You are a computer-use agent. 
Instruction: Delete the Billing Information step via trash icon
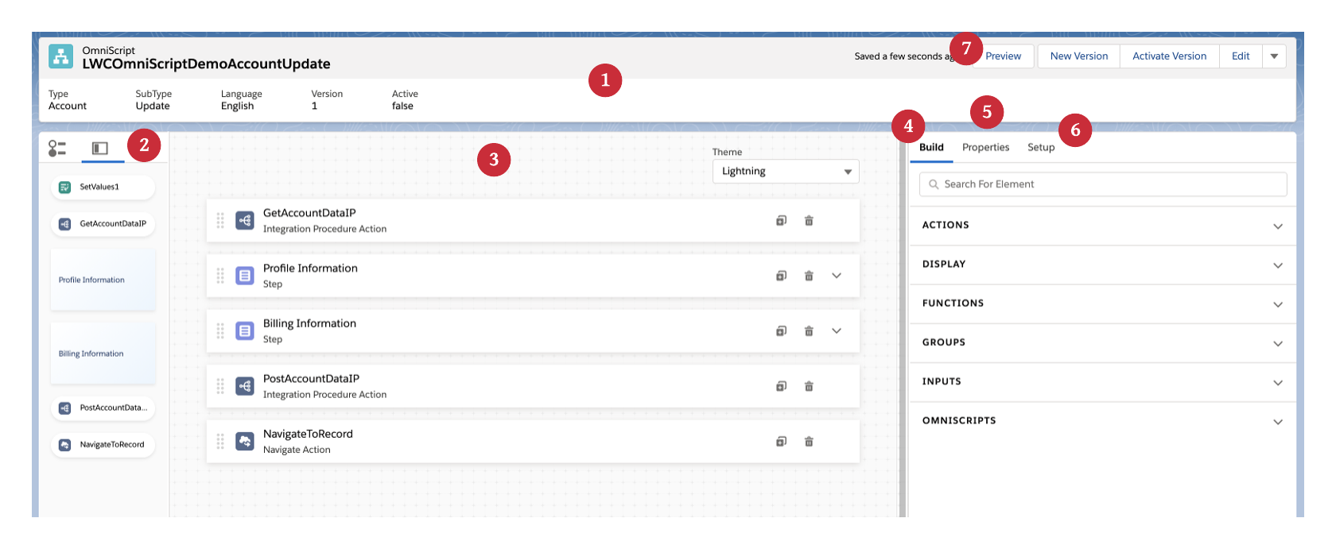point(809,331)
